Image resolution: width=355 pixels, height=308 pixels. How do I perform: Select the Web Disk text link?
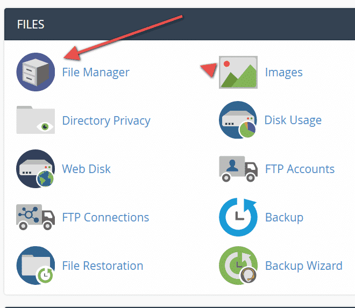[x=86, y=169]
